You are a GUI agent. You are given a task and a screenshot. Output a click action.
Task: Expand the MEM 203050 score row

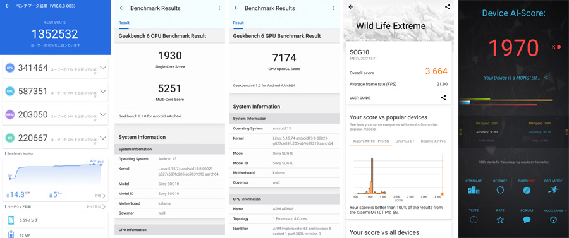55,114
